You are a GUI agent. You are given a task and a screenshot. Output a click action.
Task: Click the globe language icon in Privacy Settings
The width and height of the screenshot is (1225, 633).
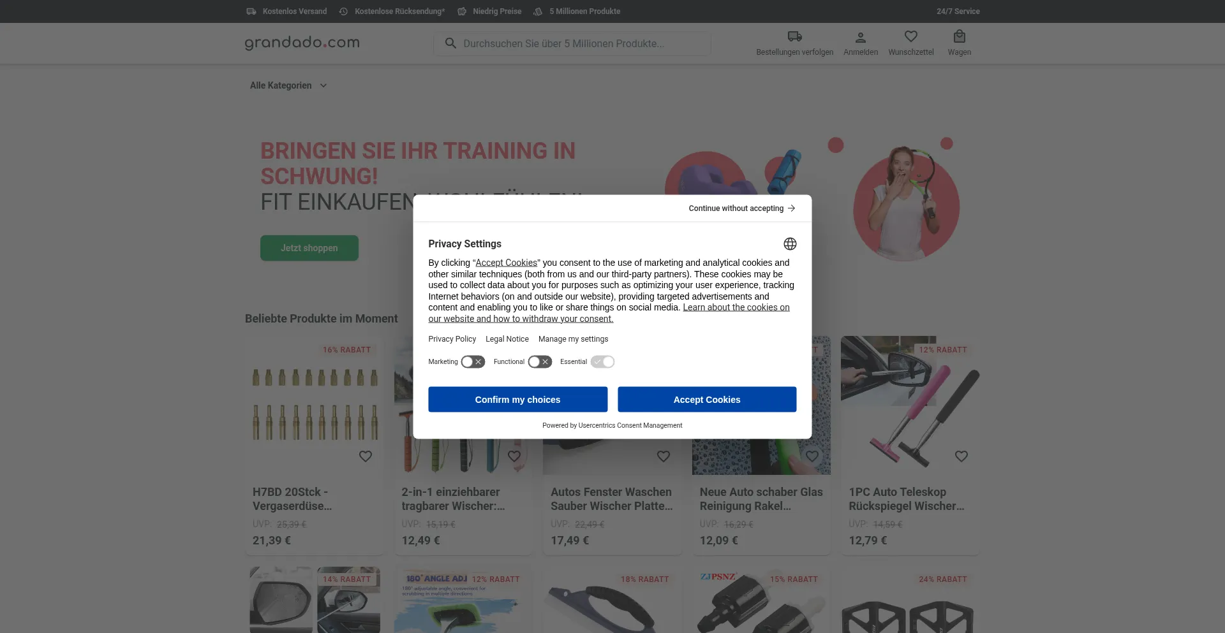(790, 244)
